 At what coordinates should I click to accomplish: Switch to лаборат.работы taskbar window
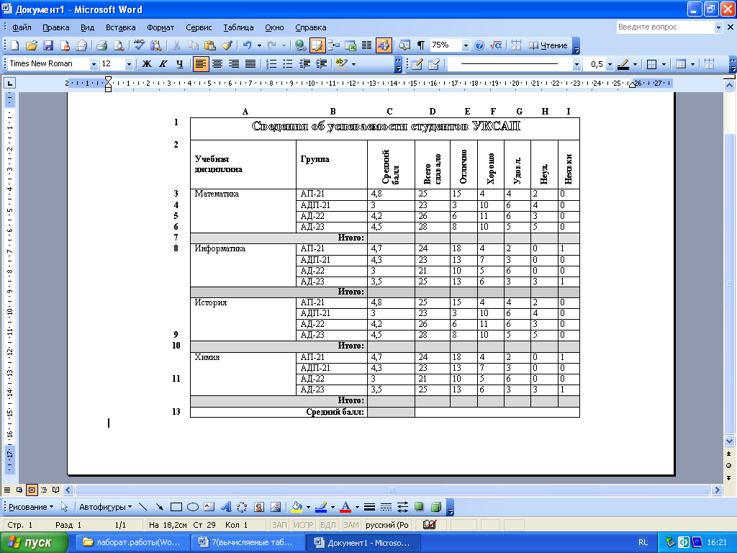132,543
